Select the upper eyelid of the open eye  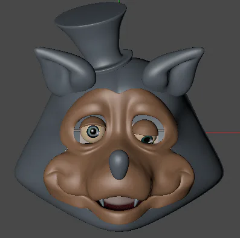(x=93, y=124)
